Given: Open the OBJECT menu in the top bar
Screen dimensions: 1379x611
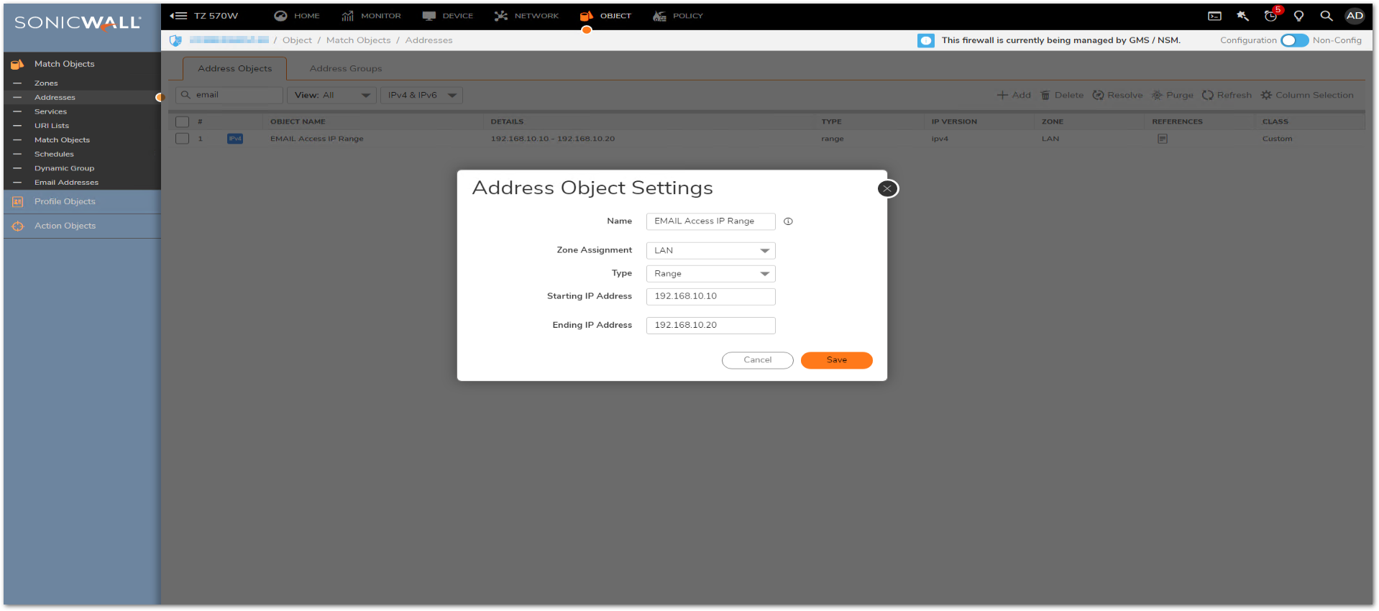Looking at the screenshot, I should click(x=605, y=16).
